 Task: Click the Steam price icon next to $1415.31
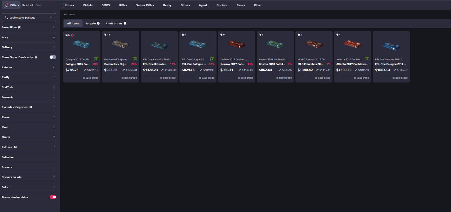pyautogui.click(x=317, y=70)
